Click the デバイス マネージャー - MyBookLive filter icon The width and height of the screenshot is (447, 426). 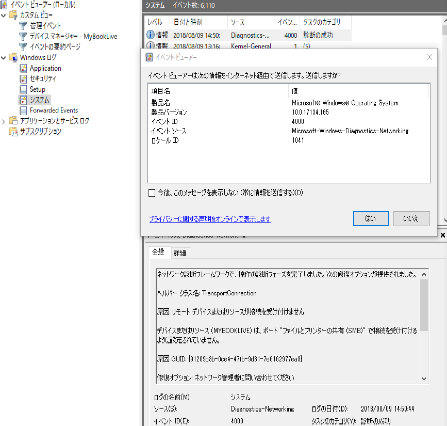pyautogui.click(x=23, y=36)
